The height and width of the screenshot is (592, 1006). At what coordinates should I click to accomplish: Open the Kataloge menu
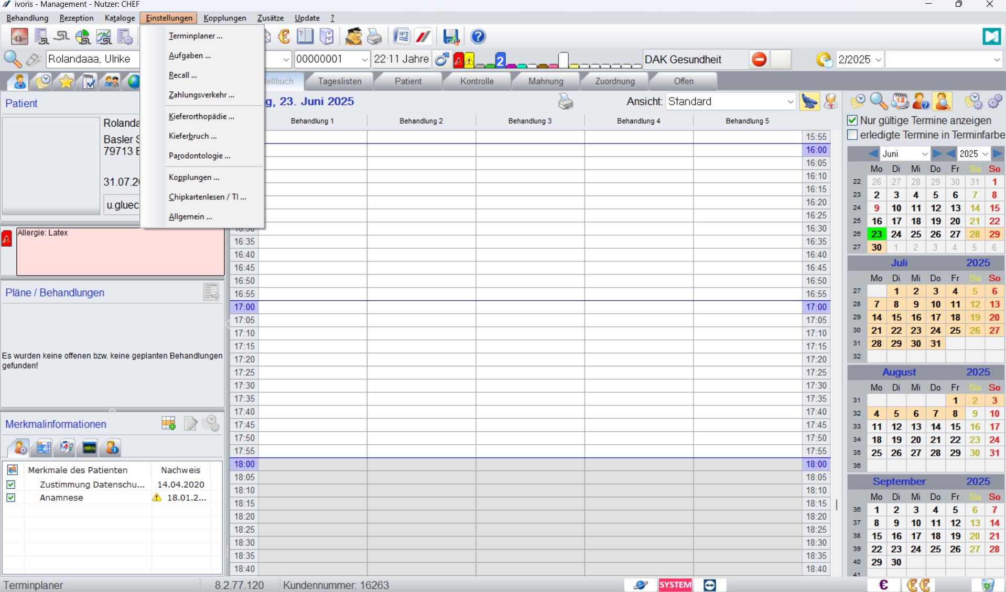[120, 18]
